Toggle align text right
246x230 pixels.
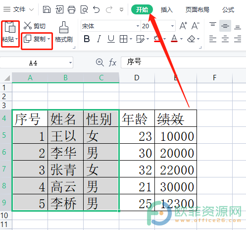pos(238,39)
